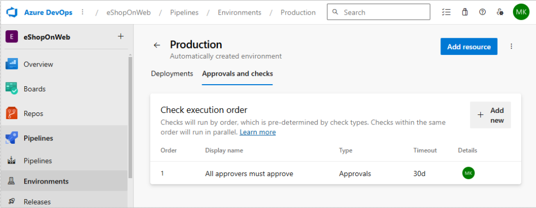Click Environments in the breadcrumb
Image resolution: width=536 pixels, height=208 pixels.
[x=239, y=13]
